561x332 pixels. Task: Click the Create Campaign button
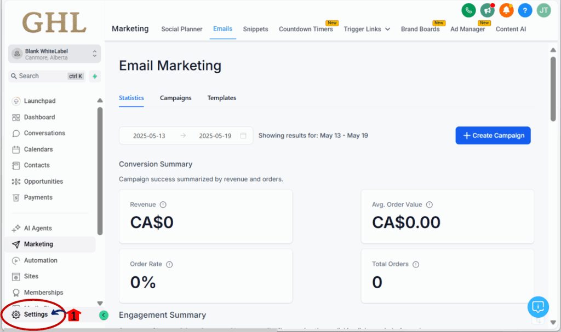tap(493, 136)
